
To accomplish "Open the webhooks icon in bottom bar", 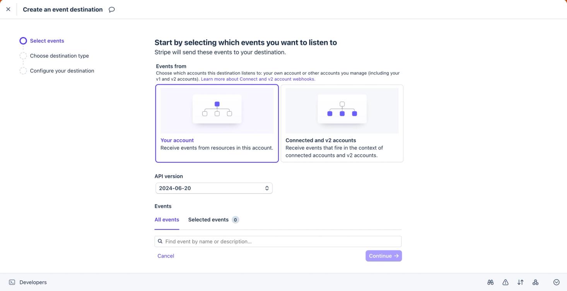I will (535, 282).
